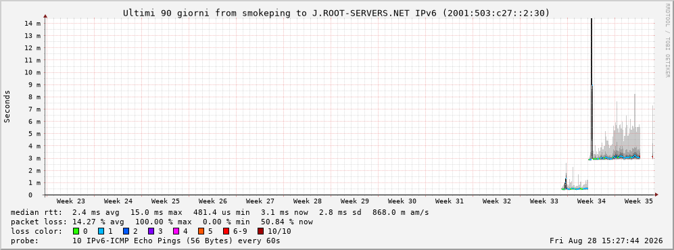The height and width of the screenshot is (250, 674).
Task: Click the Week 23 axis label
Action: pos(71,201)
